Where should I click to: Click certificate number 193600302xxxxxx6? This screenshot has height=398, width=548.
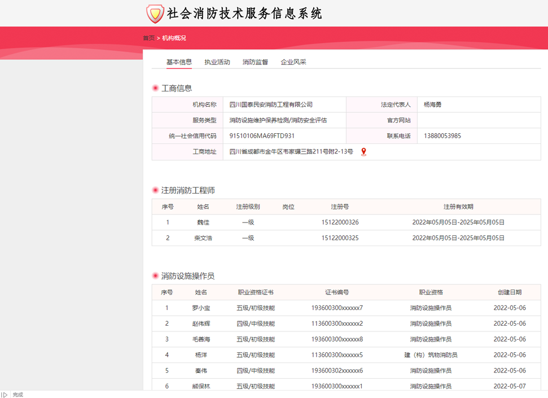[337, 371]
